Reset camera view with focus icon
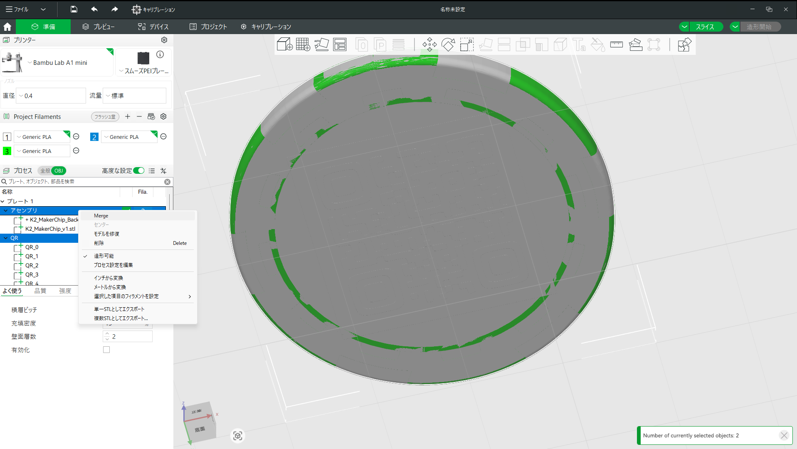The width and height of the screenshot is (797, 449). tap(238, 435)
